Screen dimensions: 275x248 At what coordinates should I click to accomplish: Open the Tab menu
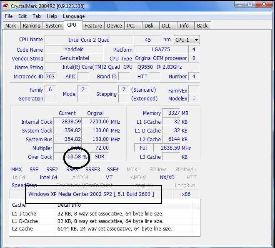click(x=37, y=16)
